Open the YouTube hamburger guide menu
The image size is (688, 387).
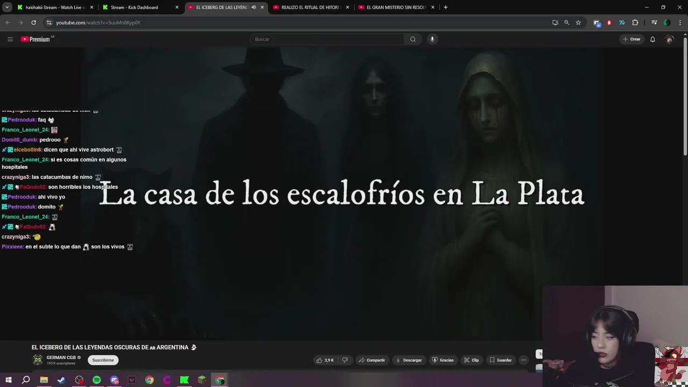10,39
